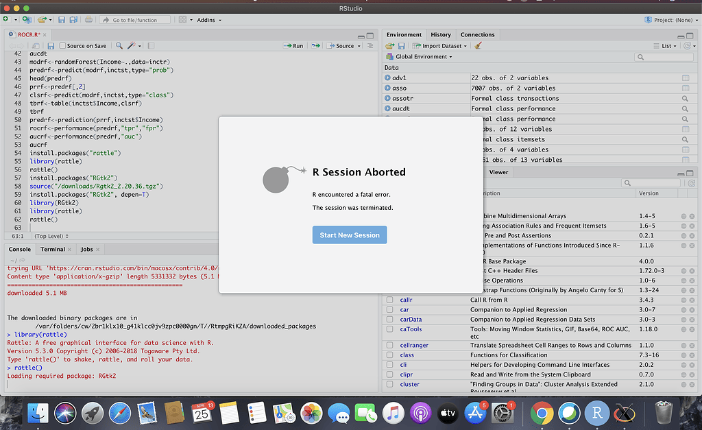
Task: Click the document outline icon
Action: tap(370, 46)
